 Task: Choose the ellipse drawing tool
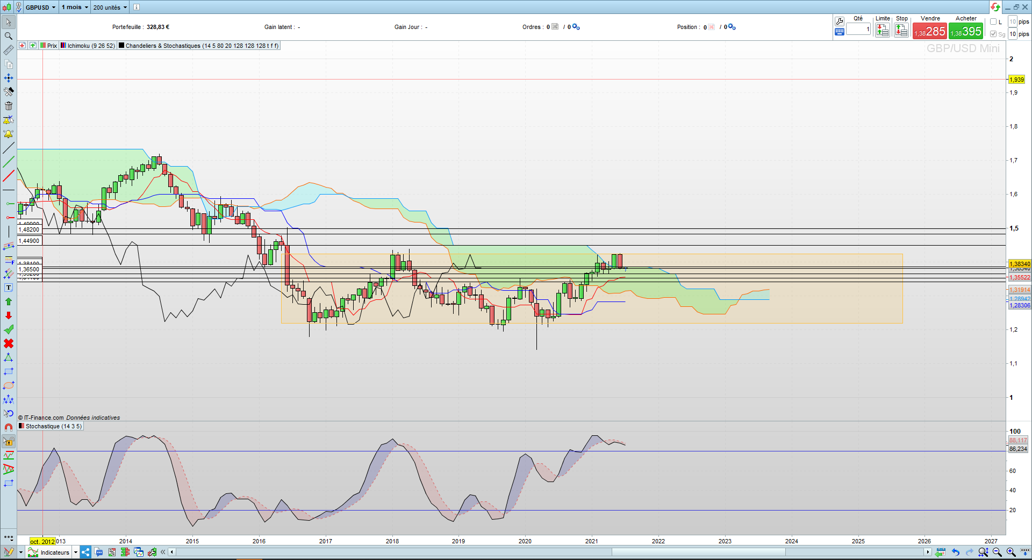[x=9, y=385]
